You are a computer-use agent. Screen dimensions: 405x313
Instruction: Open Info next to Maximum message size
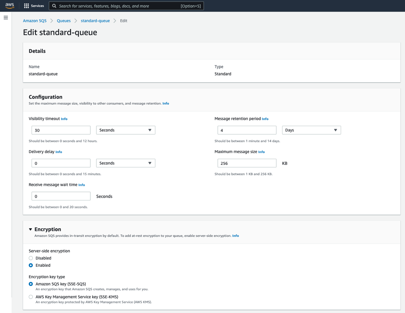coord(261,152)
